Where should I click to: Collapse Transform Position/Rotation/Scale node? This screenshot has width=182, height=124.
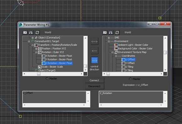pos(33,45)
